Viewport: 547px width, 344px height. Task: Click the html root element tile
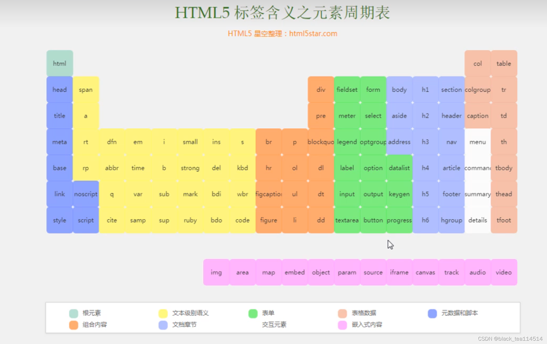[60, 63]
